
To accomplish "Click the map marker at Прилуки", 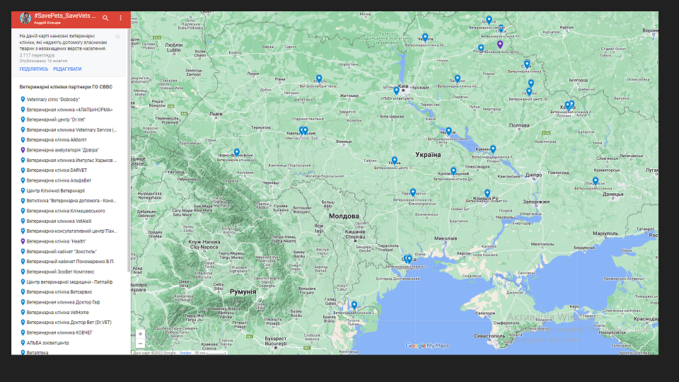I will (458, 79).
